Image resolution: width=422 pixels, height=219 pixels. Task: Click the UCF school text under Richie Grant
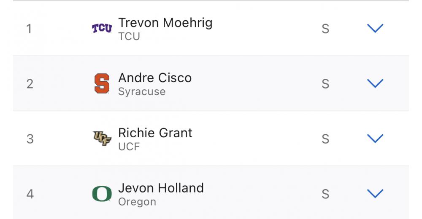point(129,147)
